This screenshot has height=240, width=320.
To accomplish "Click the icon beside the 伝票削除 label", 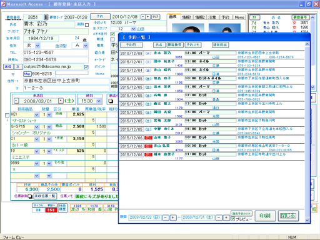I will pos(30,196).
